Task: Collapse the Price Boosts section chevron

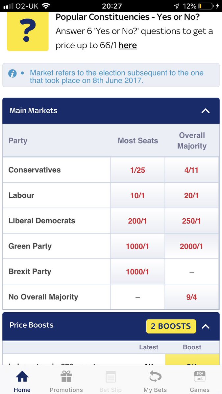Action: tap(206, 326)
